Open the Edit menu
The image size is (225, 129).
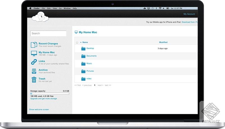coord(49,8)
